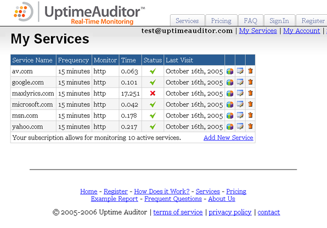Open the About Us link
This screenshot has height=228, width=327.
[222, 199]
